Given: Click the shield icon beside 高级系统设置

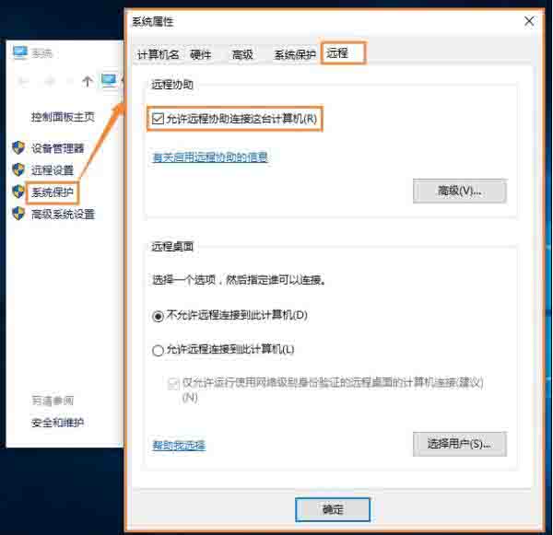Looking at the screenshot, I should point(18,215).
